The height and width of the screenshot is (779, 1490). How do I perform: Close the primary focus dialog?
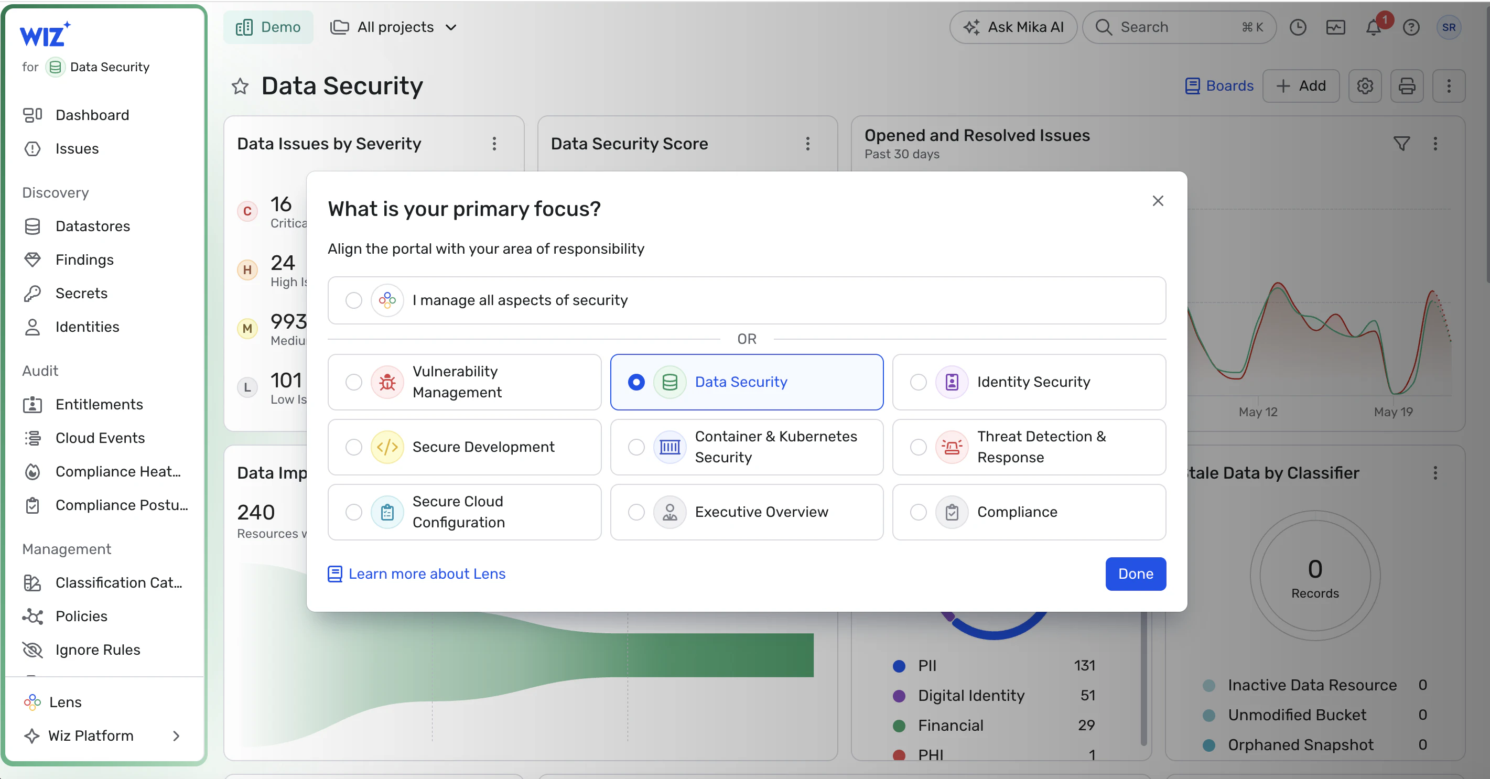coord(1158,201)
